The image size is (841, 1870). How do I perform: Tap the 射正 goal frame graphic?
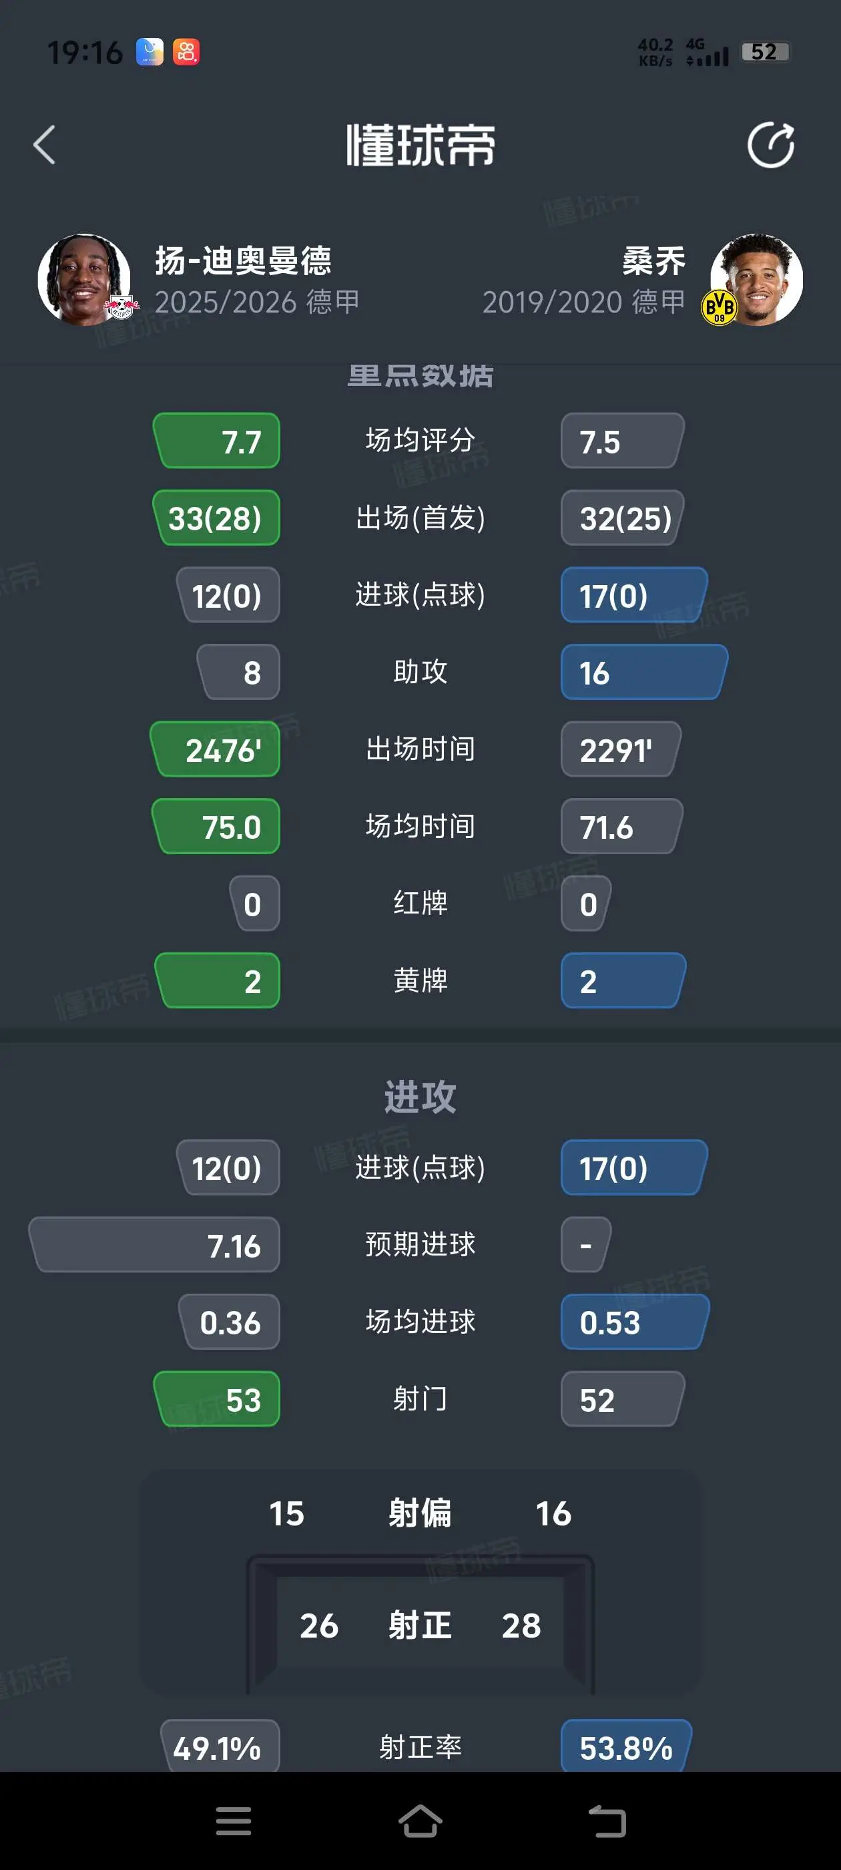420,1625
